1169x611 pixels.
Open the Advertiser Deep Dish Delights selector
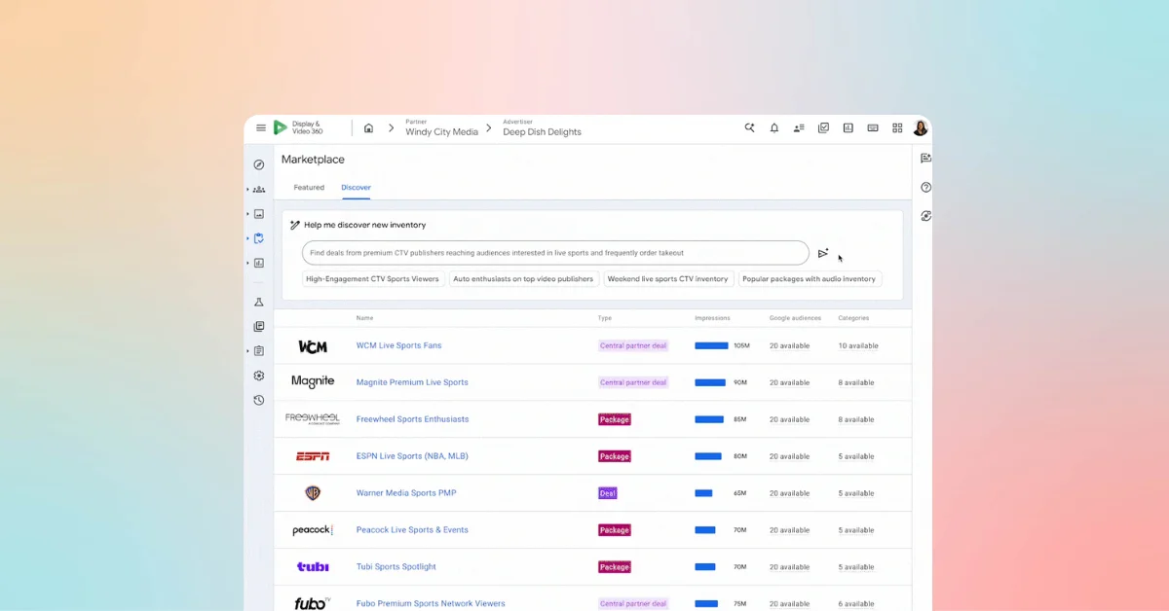[x=542, y=127]
